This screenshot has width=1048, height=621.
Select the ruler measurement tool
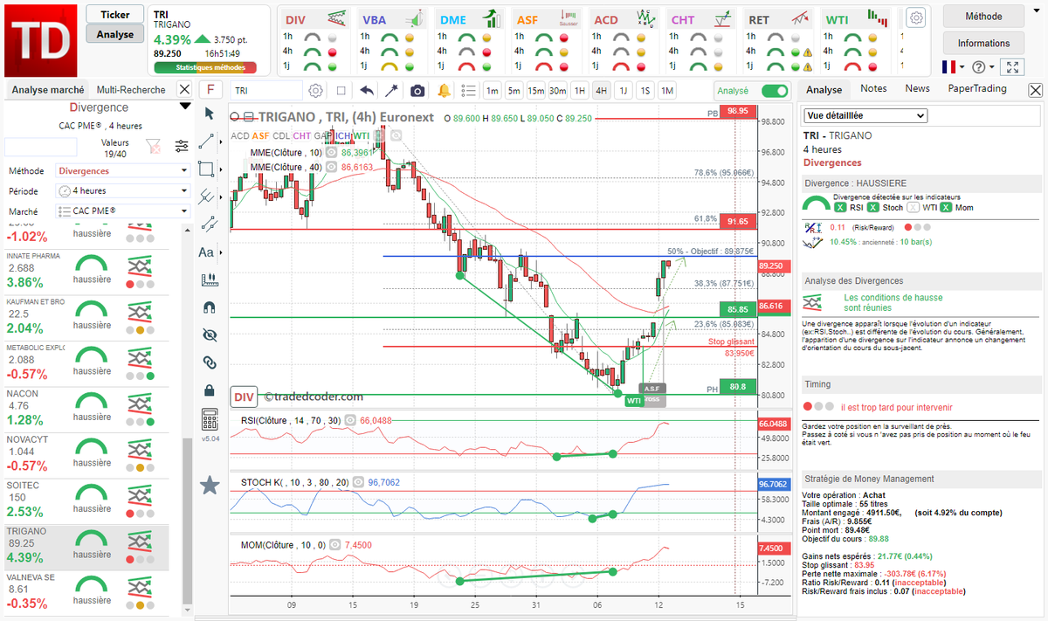[209, 279]
